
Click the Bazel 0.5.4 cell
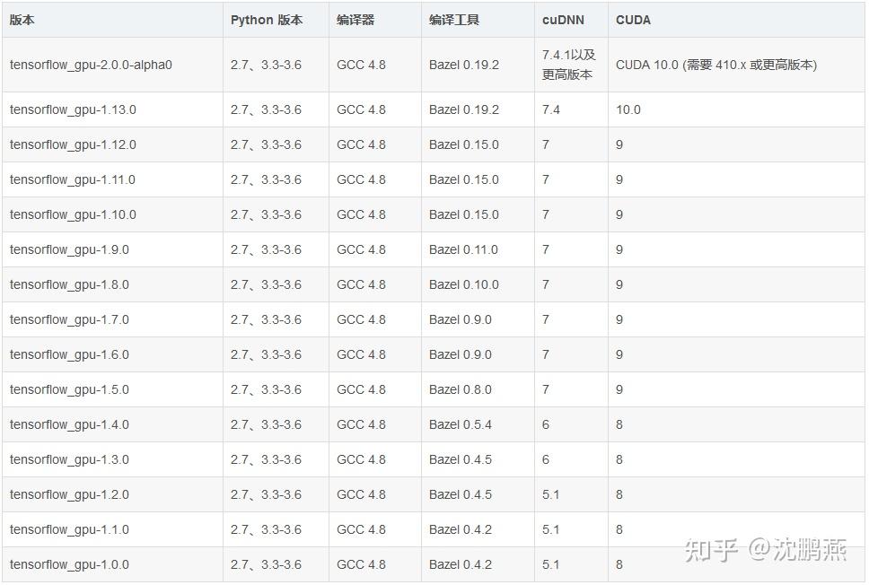pyautogui.click(x=460, y=424)
